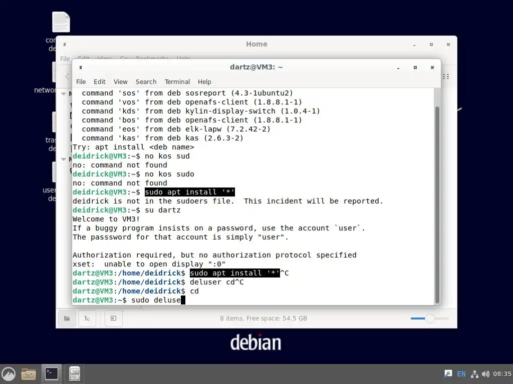Collapse second sidebar section in Home window
Image resolution: width=513 pixels, height=384 pixels.
tap(64, 159)
